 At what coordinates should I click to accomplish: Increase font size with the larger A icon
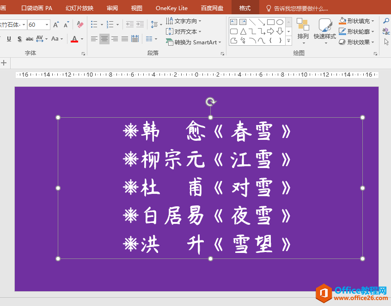pos(56,24)
